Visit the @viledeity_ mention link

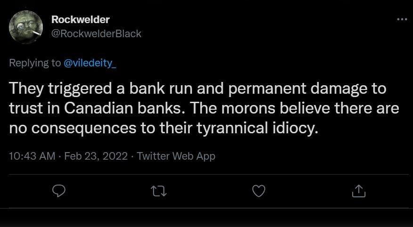click(89, 64)
